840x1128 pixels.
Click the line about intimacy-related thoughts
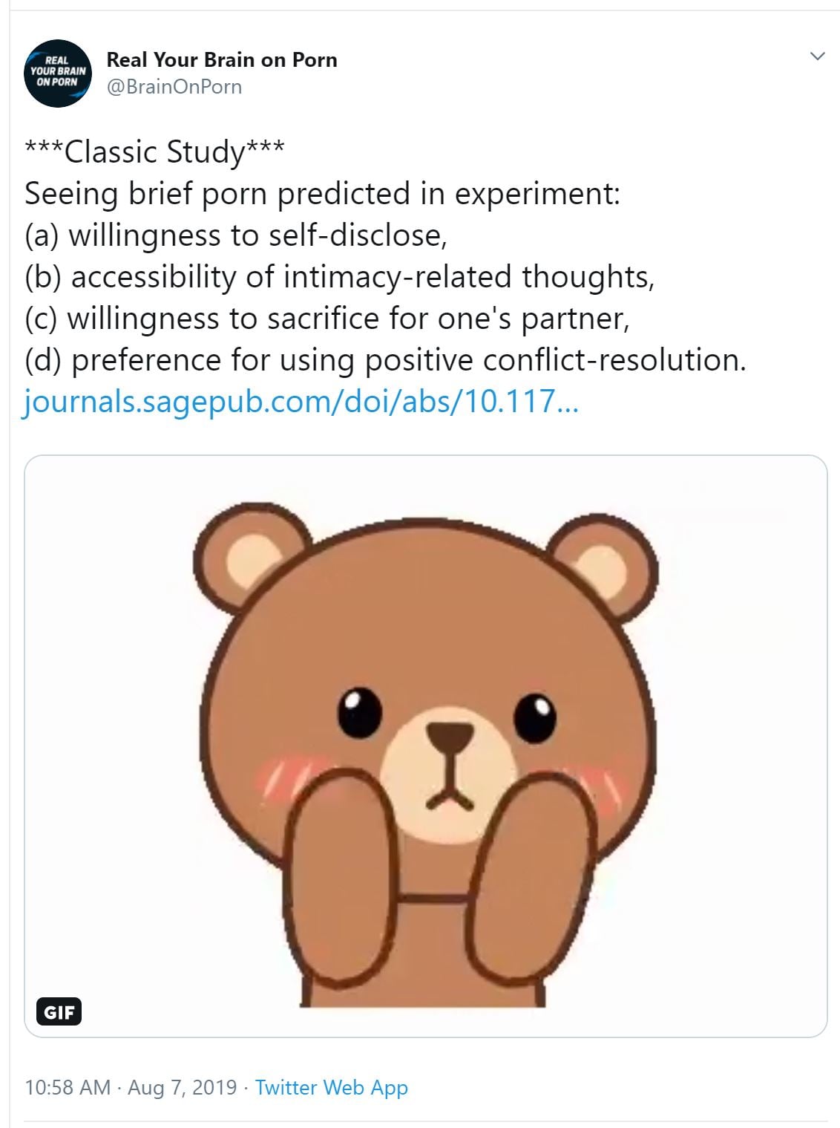tap(339, 276)
